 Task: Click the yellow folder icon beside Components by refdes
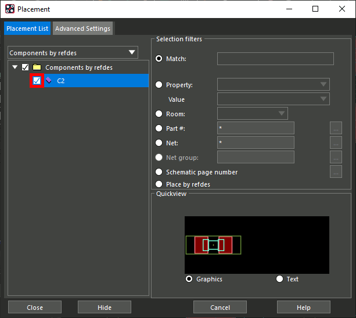[37, 67]
